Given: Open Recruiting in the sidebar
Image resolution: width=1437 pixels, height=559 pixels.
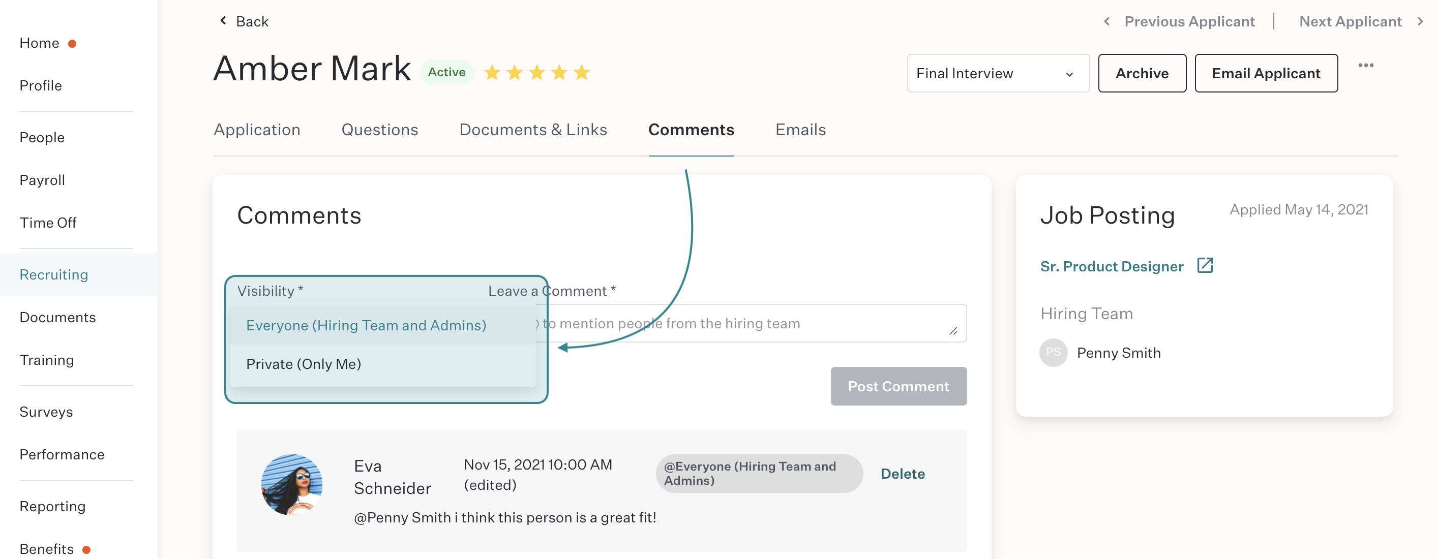Looking at the screenshot, I should (x=53, y=274).
